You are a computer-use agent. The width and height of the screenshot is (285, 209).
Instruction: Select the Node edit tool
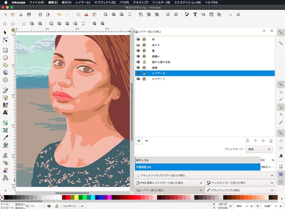point(5,40)
